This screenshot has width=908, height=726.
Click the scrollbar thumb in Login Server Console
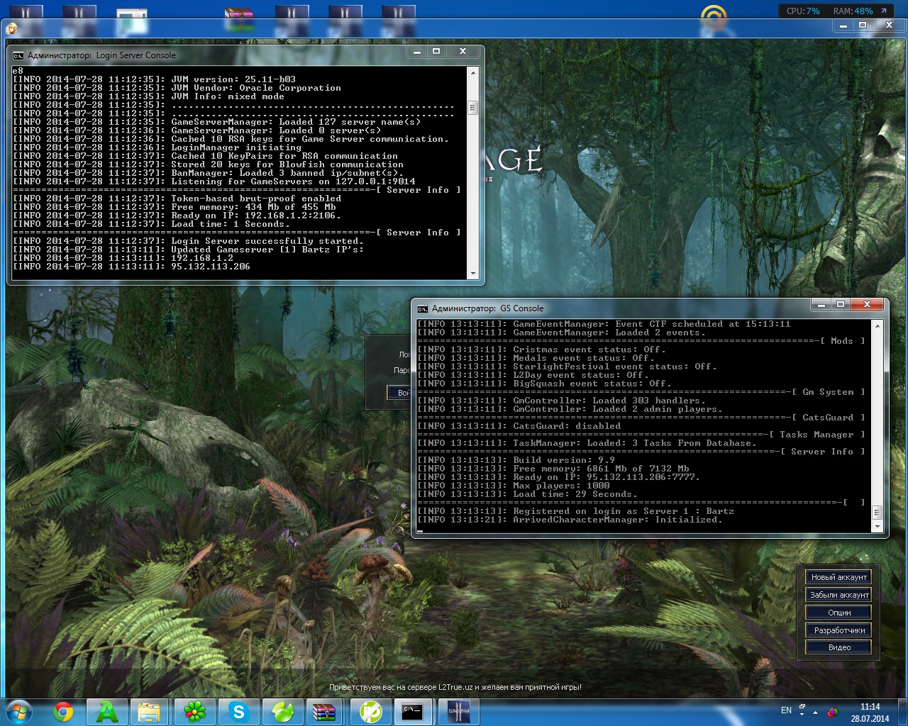point(472,108)
